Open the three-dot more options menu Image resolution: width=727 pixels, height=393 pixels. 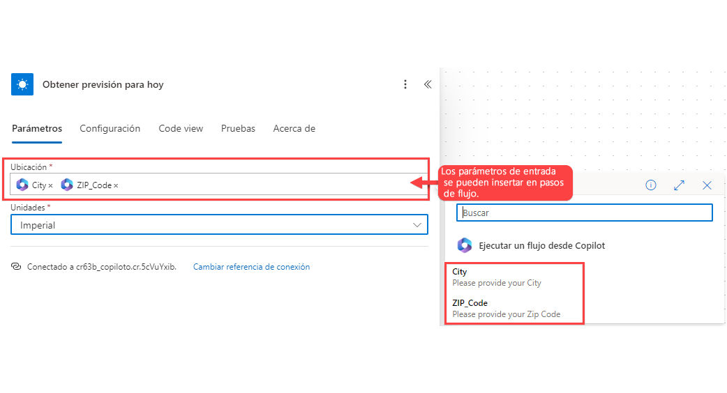pos(405,84)
